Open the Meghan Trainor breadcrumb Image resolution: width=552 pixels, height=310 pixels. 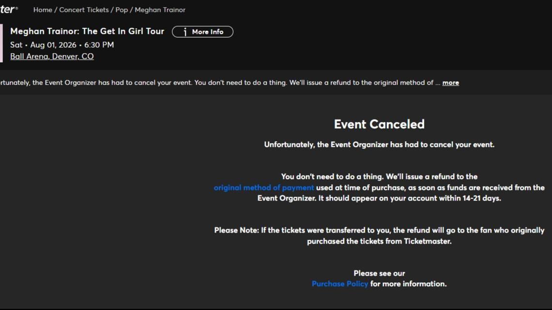coord(160,10)
